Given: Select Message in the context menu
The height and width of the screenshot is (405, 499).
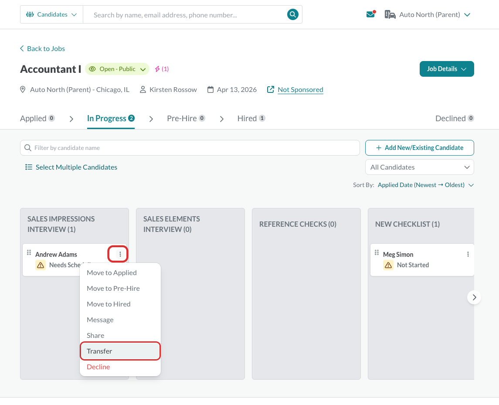Looking at the screenshot, I should (120, 320).
